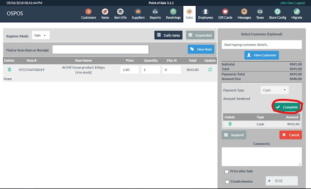311x189 pixels.
Task: Open the Items module
Action: [105, 14]
